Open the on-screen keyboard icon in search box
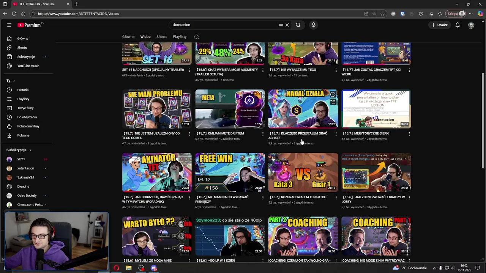This screenshot has height=273, width=486. (x=281, y=25)
